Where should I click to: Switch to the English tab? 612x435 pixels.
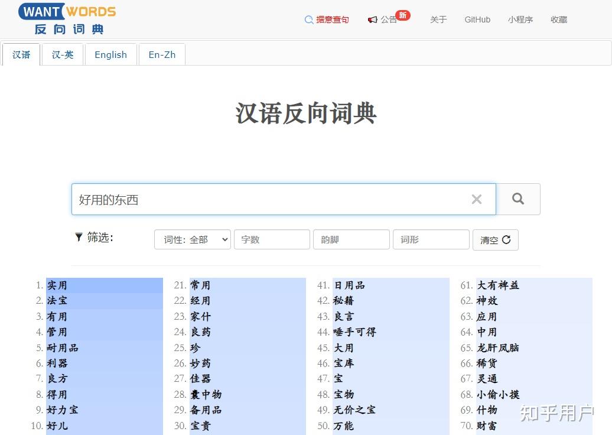click(110, 54)
